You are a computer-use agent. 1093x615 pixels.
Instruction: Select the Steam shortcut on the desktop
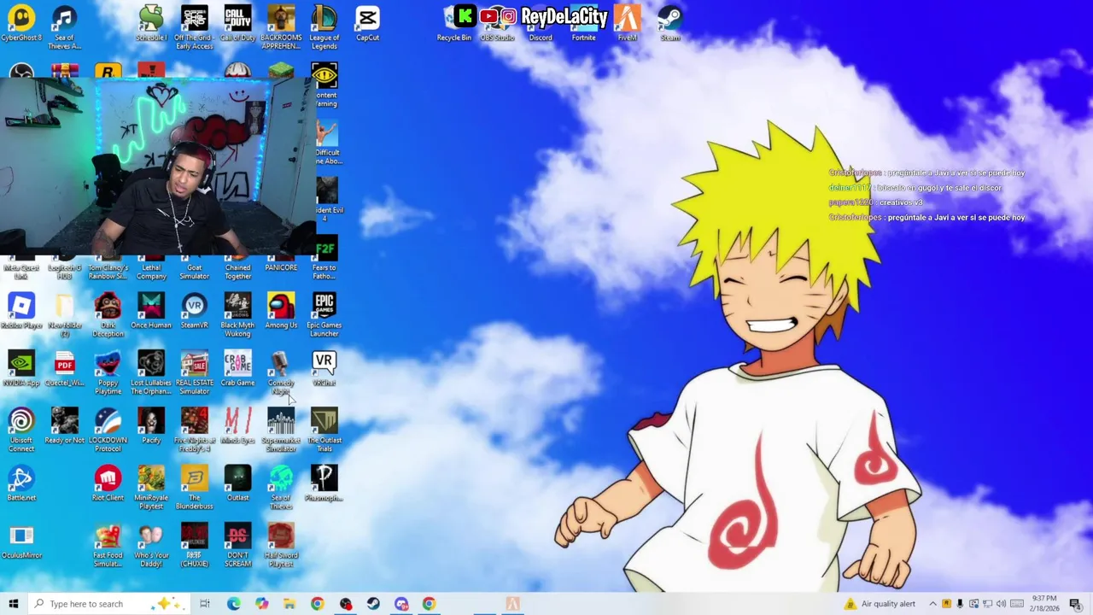point(670,25)
